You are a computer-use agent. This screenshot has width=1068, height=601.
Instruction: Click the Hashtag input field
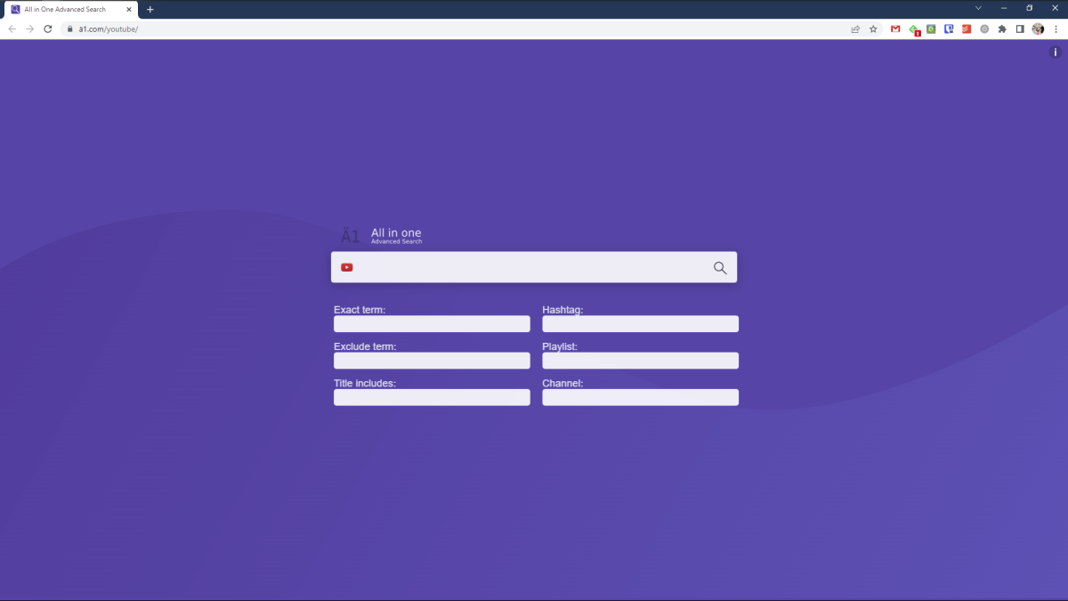641,324
